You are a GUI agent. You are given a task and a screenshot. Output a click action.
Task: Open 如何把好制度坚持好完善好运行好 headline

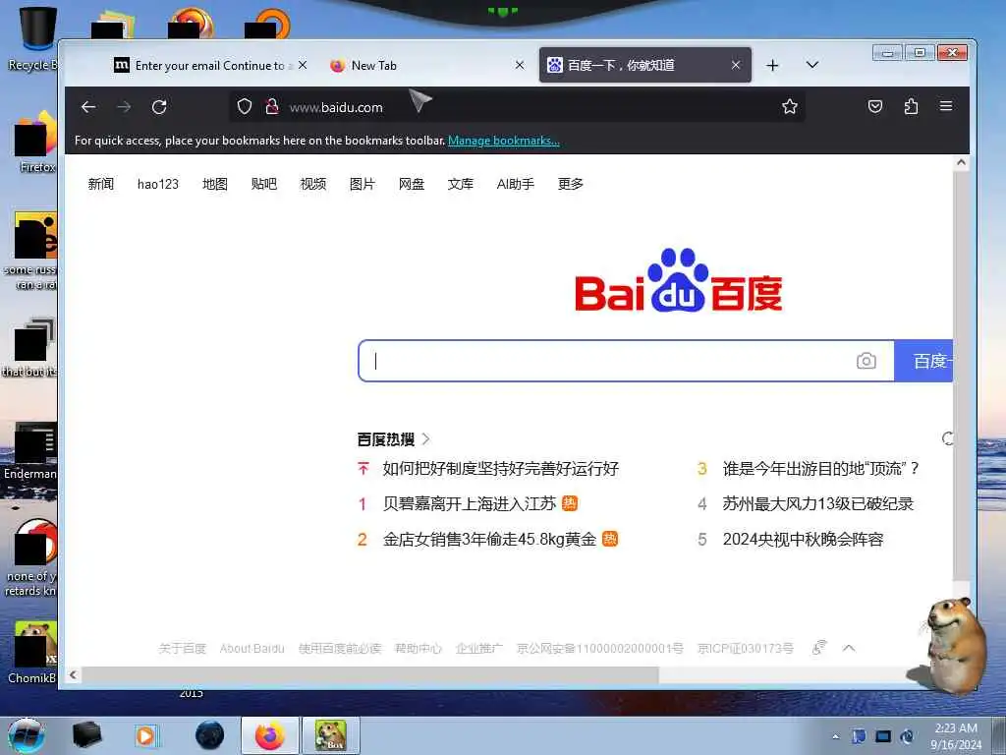click(500, 469)
